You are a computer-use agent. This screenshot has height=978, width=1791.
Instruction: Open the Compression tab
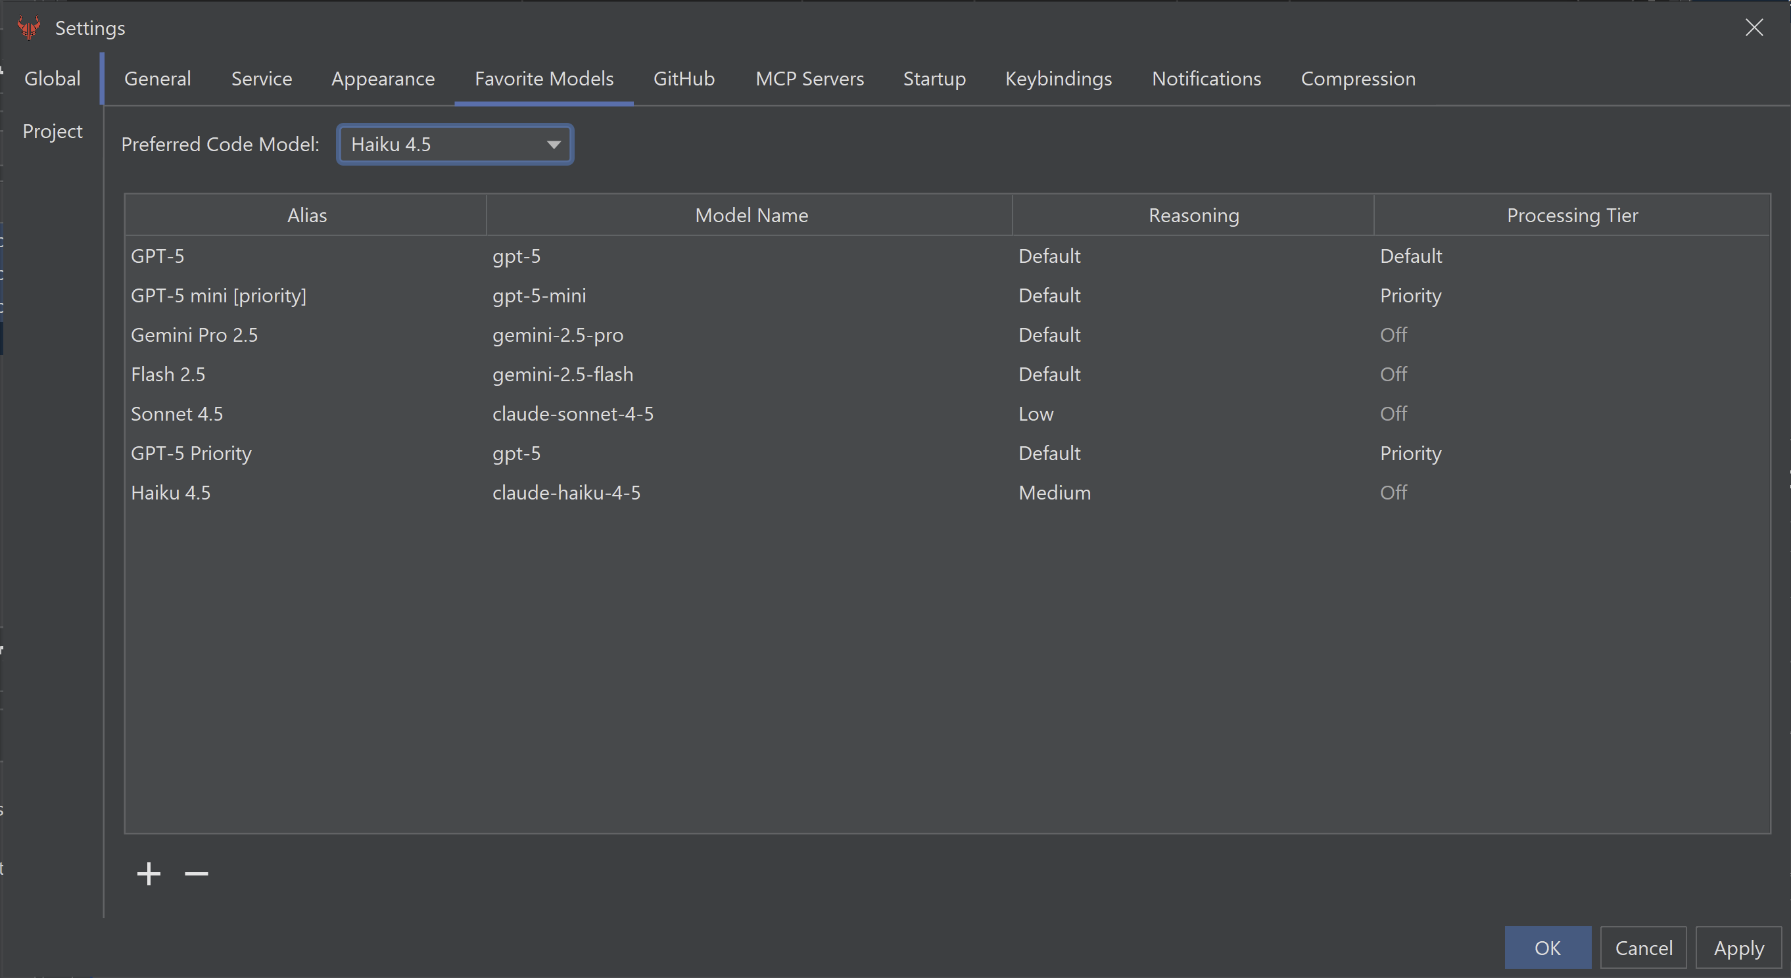pos(1358,80)
